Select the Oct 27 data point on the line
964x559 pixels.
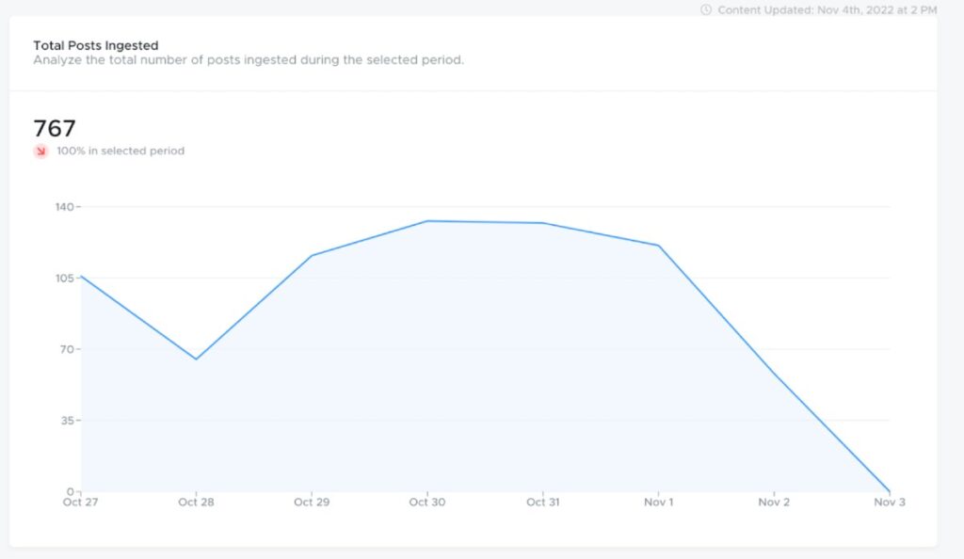(81, 277)
